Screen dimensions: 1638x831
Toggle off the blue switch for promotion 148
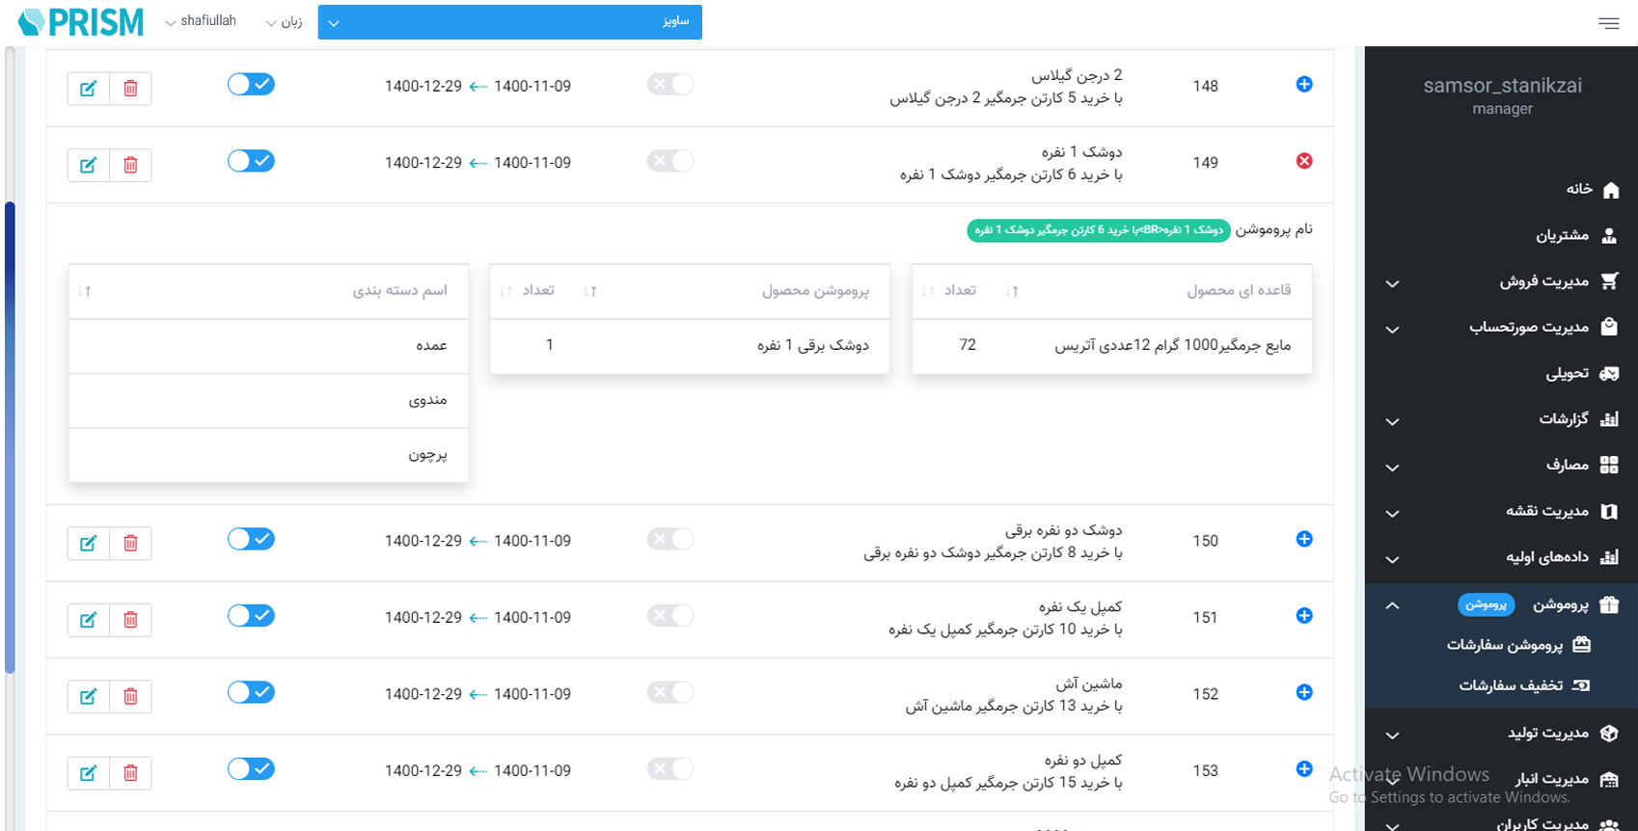[251, 85]
